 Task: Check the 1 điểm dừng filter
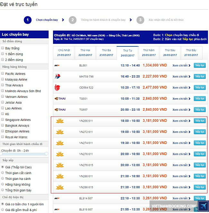click(x=3, y=54)
